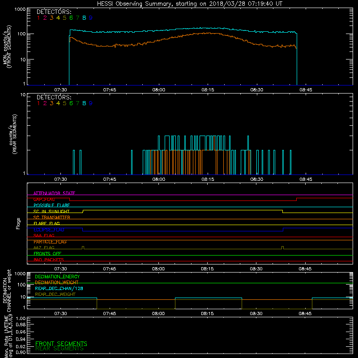The image size is (358, 358).
Task: Click the SC_IN_SUNLIGHT flag label
Action: pos(51,211)
